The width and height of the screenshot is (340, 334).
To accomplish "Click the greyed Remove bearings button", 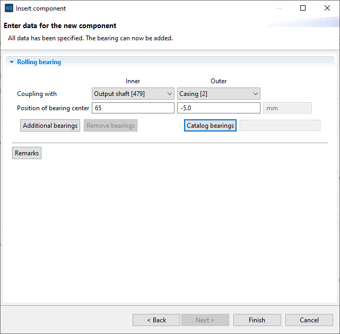I will coord(110,126).
